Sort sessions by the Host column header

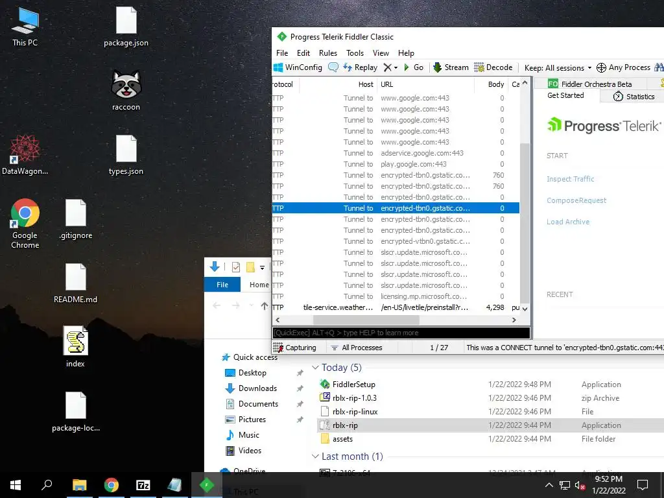tap(338, 84)
